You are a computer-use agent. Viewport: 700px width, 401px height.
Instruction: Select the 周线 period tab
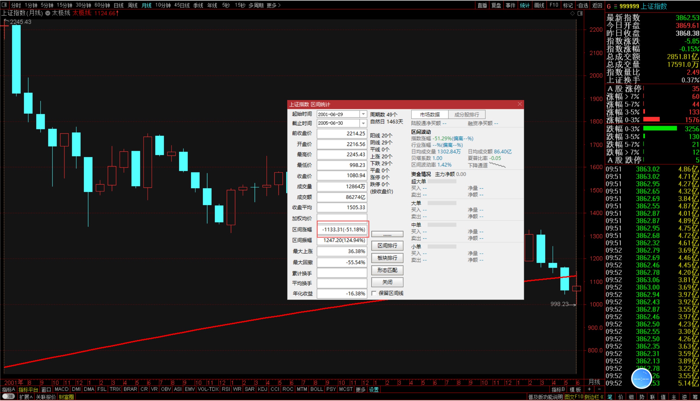(133, 5)
